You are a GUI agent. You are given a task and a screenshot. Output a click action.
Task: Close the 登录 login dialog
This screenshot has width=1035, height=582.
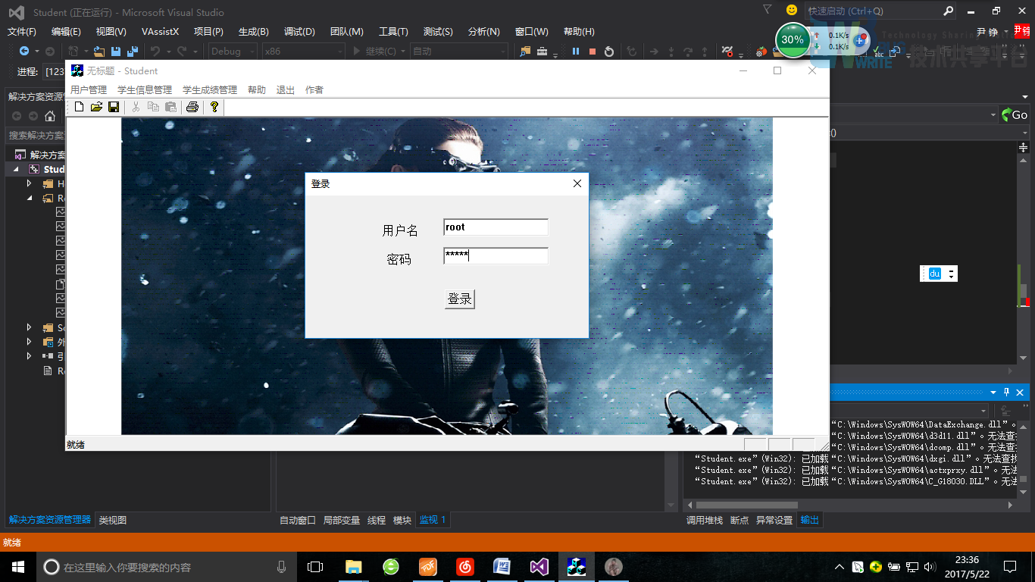[577, 183]
